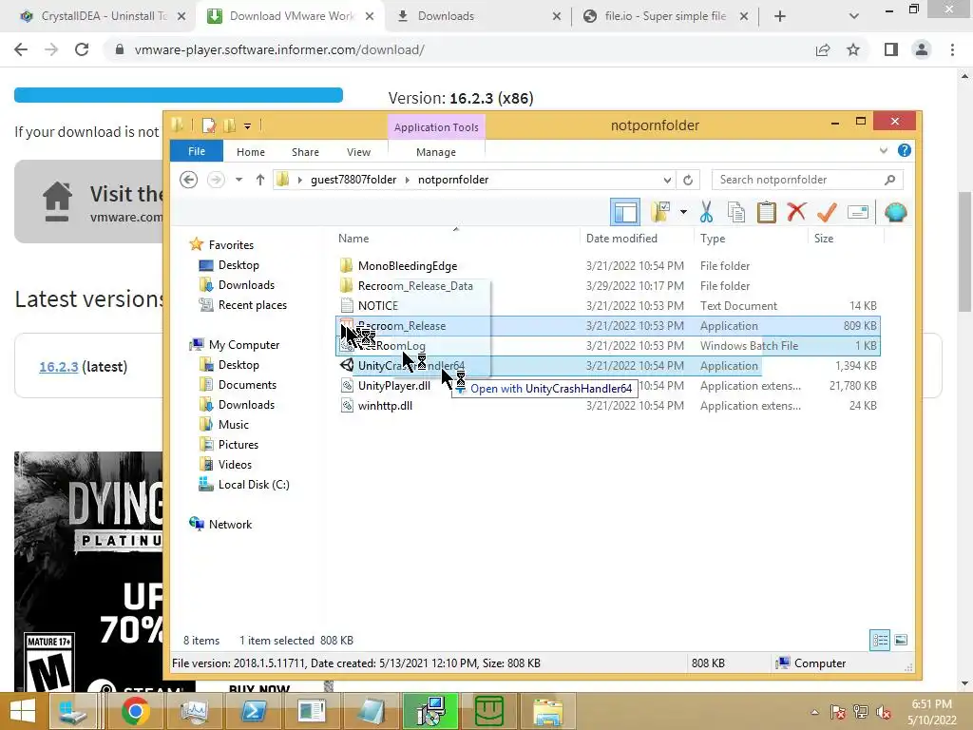Click the Explorer Up arrow button
Screen dimensions: 973x730
point(260,180)
